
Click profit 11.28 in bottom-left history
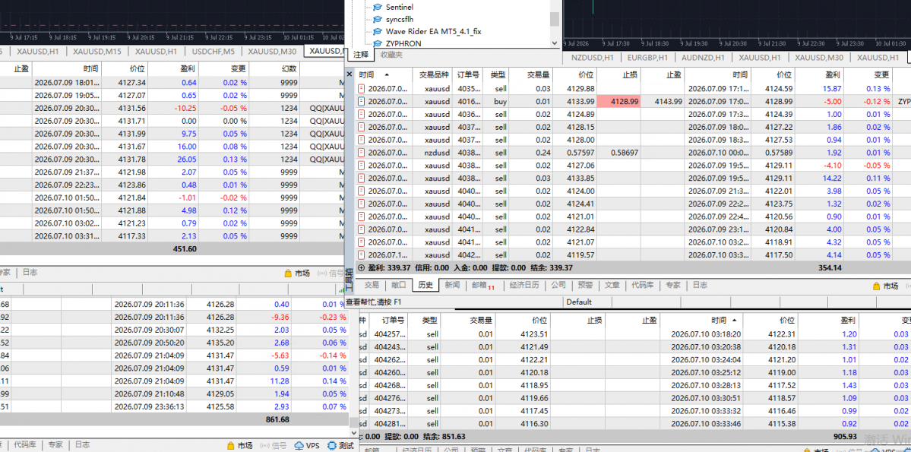tap(280, 381)
